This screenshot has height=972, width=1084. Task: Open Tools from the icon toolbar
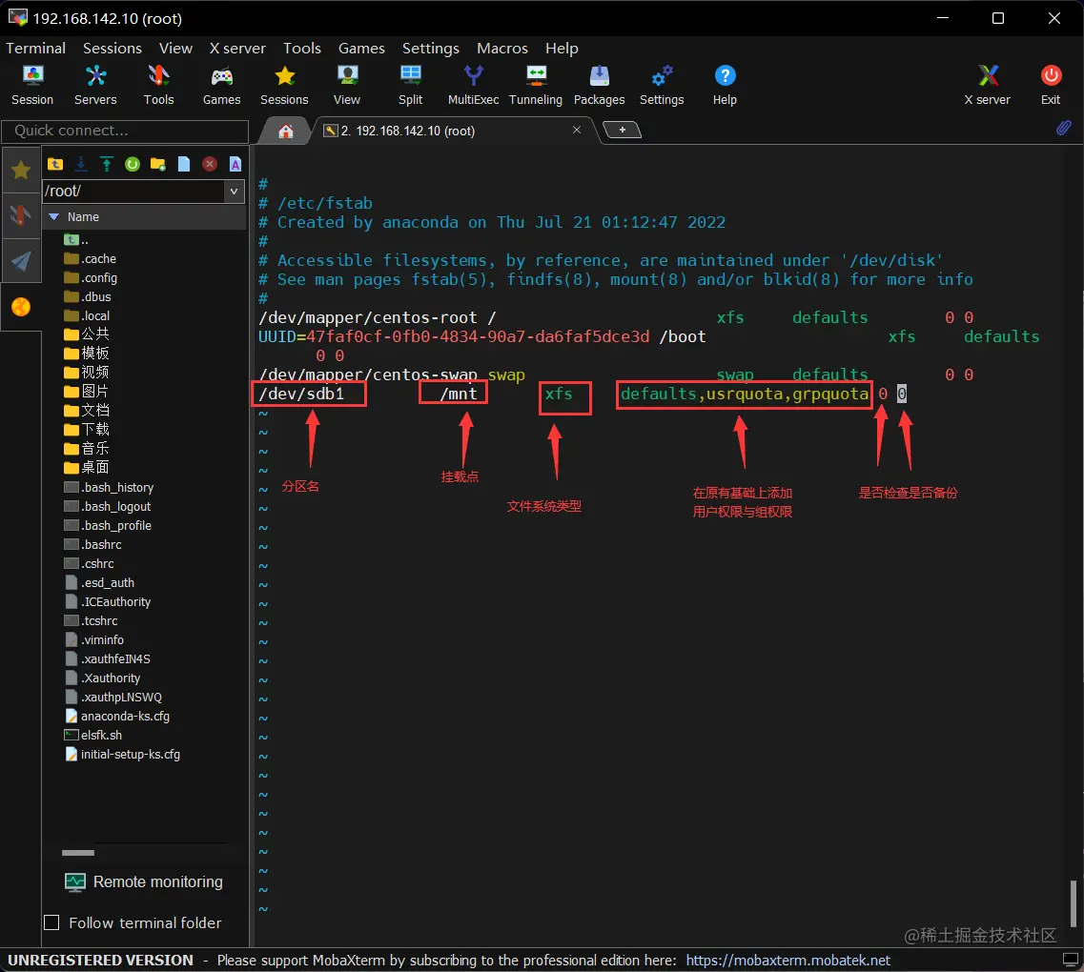[x=158, y=85]
